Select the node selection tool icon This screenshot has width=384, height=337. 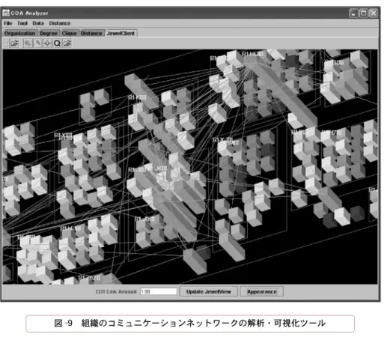[28, 43]
